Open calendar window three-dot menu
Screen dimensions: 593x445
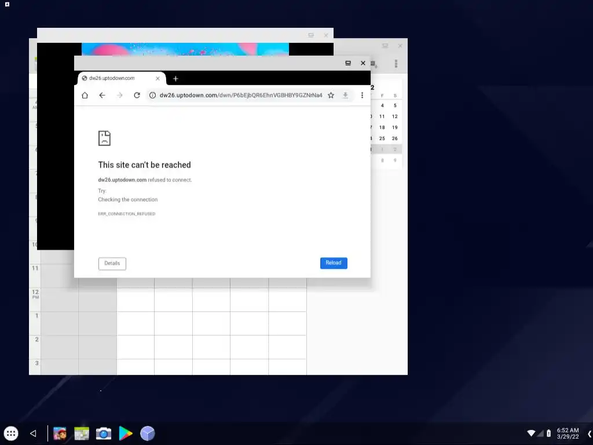tap(396, 64)
